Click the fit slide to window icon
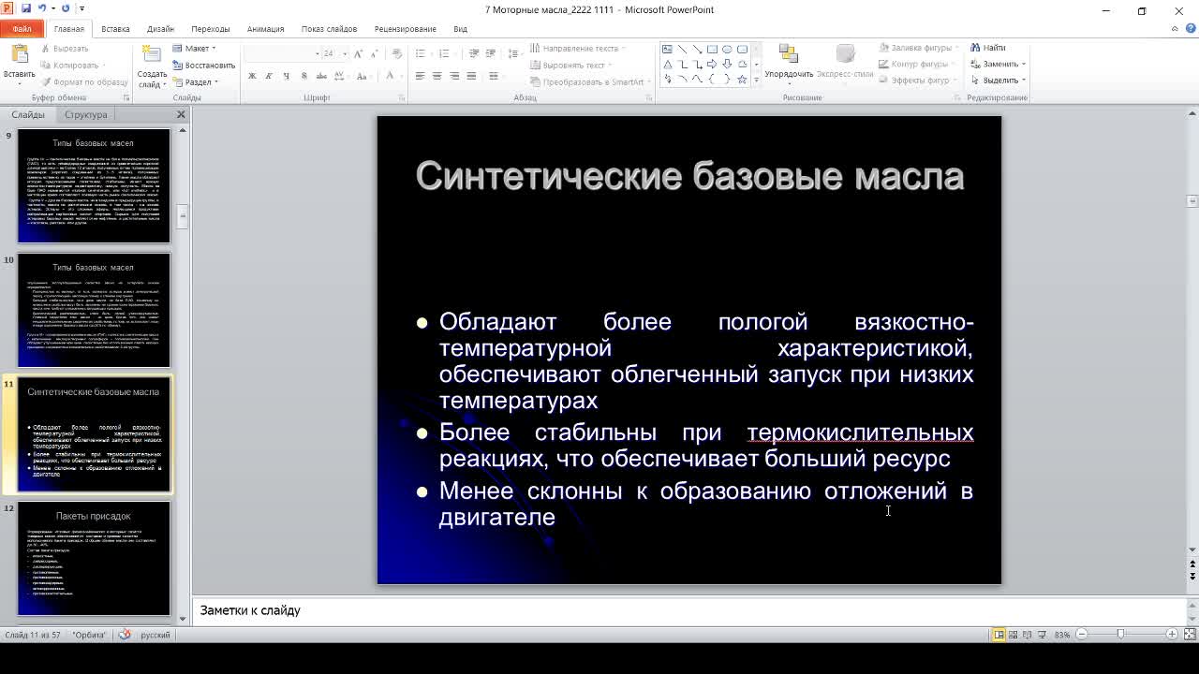 [x=1189, y=635]
